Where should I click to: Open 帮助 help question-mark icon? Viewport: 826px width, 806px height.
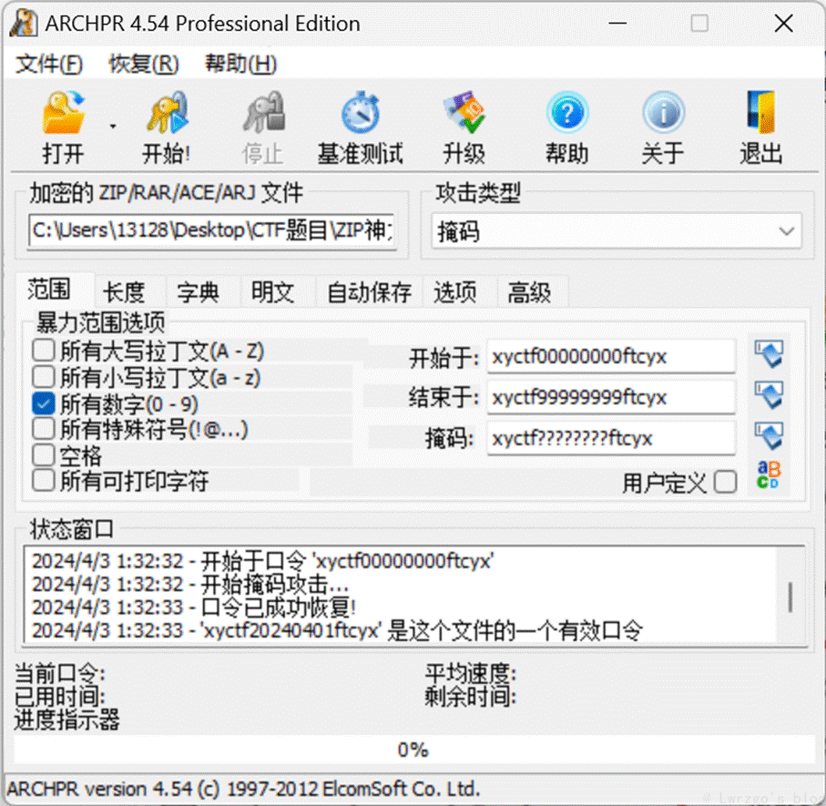pos(566,112)
